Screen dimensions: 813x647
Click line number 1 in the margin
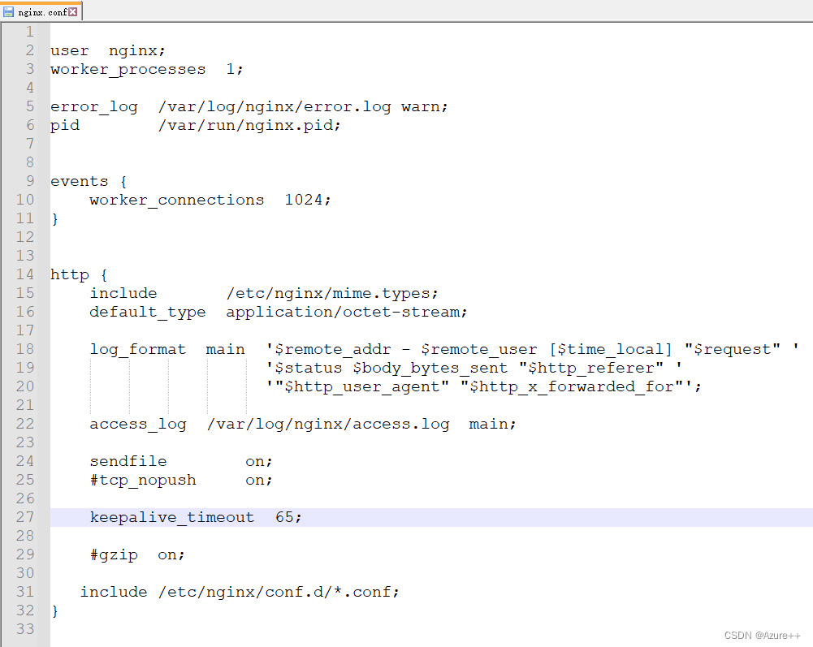pos(29,32)
